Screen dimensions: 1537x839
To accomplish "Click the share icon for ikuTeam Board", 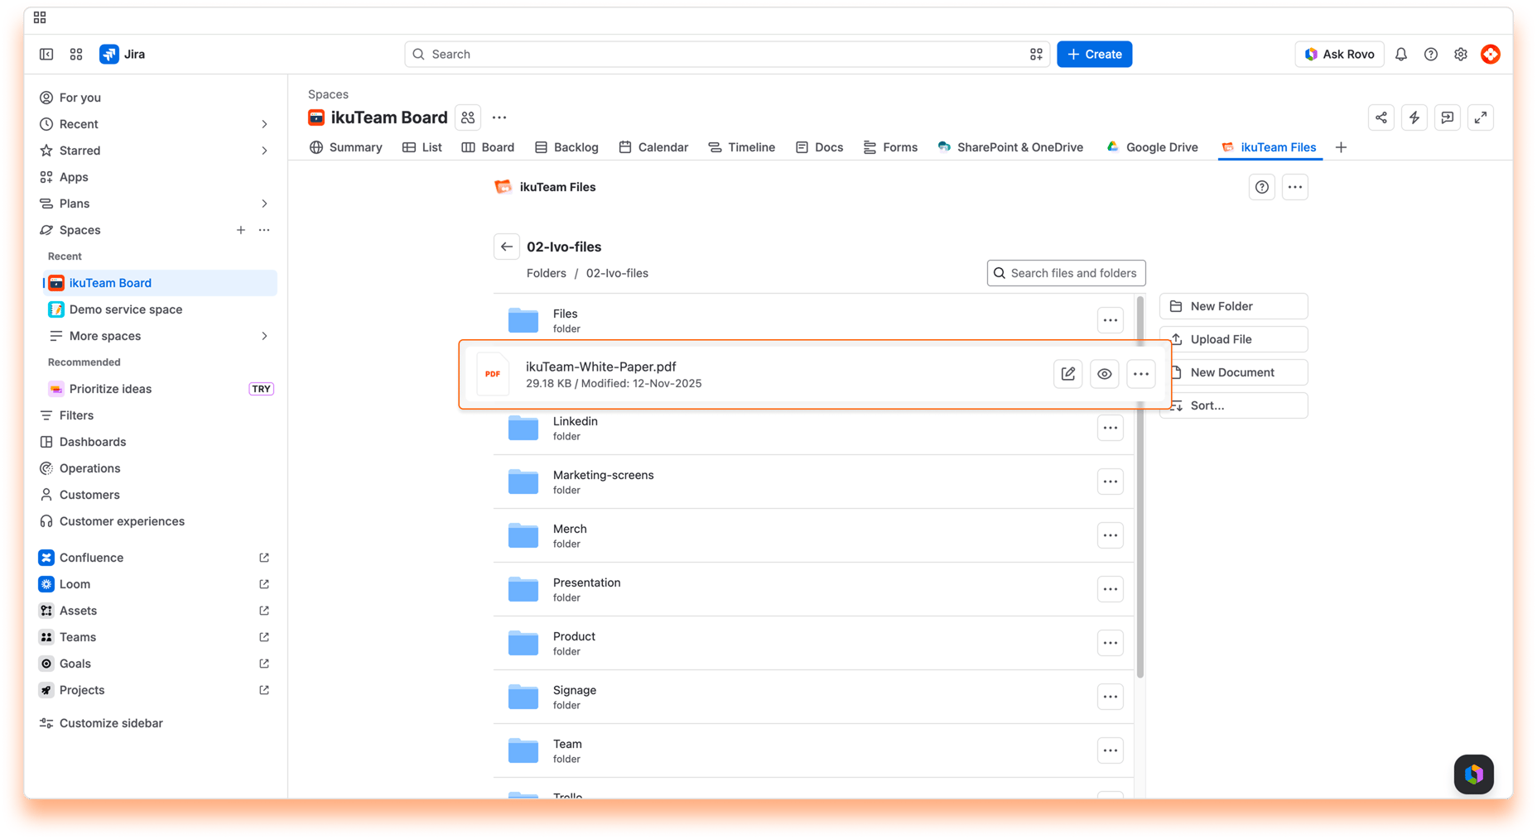I will coord(1381,117).
